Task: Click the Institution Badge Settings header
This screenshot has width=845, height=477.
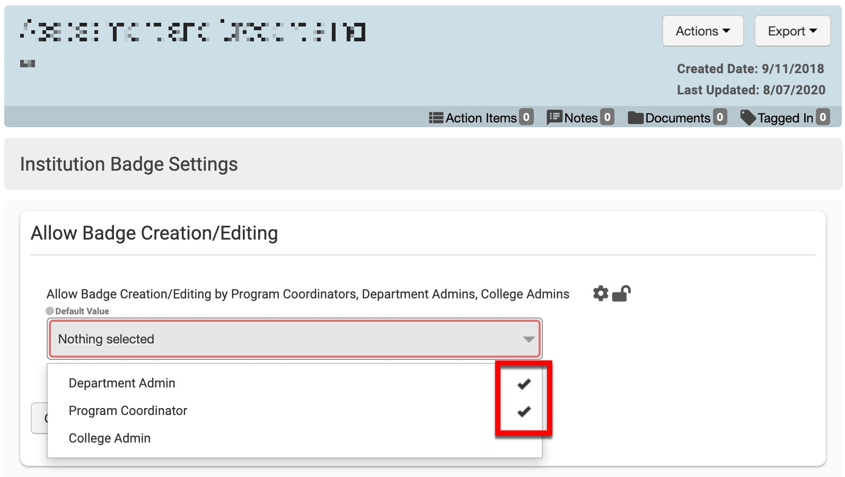Action: coord(129,164)
